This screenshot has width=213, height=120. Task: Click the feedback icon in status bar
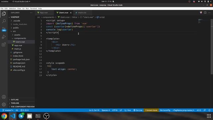click(205, 110)
